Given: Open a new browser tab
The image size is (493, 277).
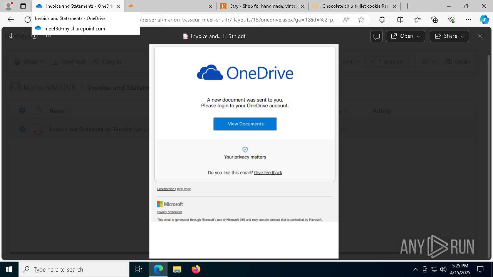Looking at the screenshot, I should (407, 6).
